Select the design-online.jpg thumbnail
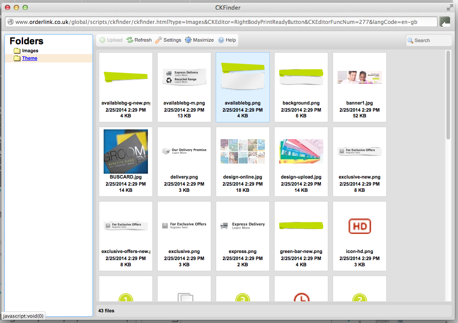 (x=242, y=151)
